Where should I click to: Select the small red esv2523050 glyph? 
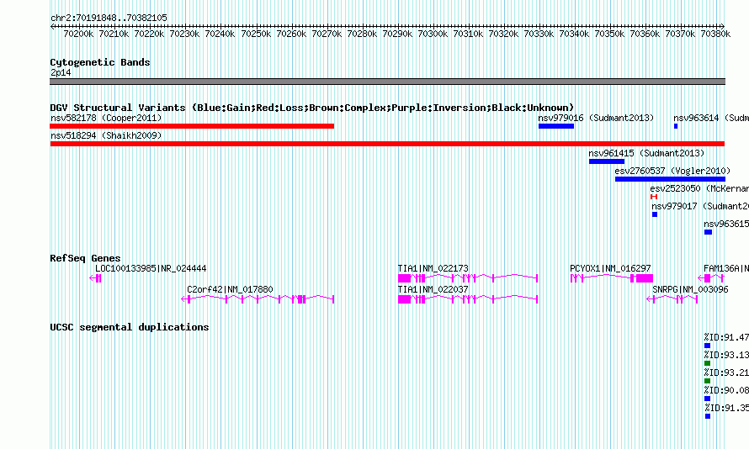click(x=654, y=197)
